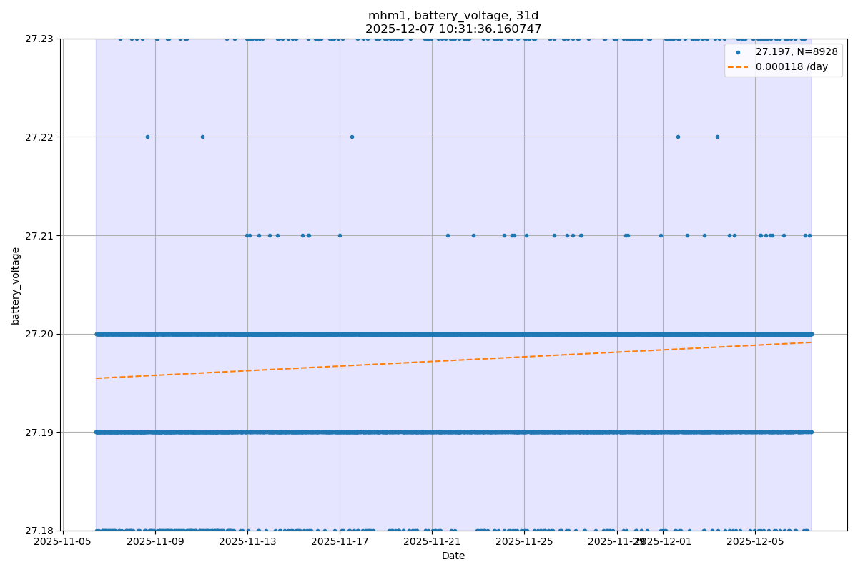Click the "Date" x-axis label
858x572 pixels.
click(453, 556)
